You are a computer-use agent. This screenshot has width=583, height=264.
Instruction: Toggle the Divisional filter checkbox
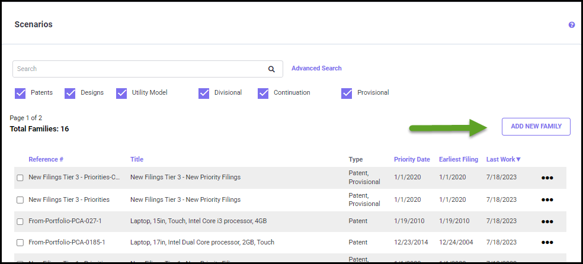204,93
